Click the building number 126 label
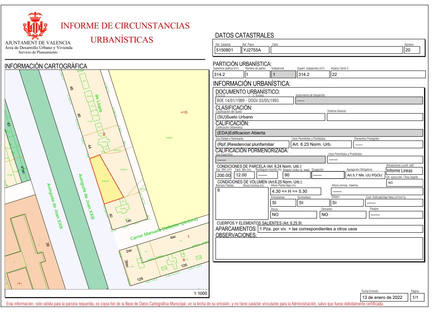Image resolution: width=437 pixels, height=312 pixels. click(184, 265)
